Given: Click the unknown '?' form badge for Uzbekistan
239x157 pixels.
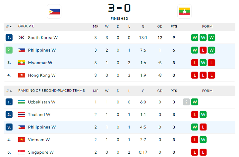Looking at the screenshot, I should (x=186, y=102).
